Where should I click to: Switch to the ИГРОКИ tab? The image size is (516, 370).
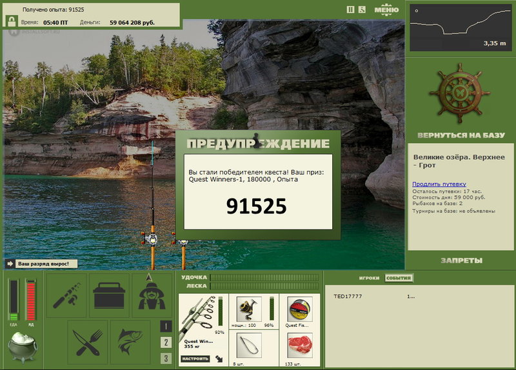tap(369, 278)
